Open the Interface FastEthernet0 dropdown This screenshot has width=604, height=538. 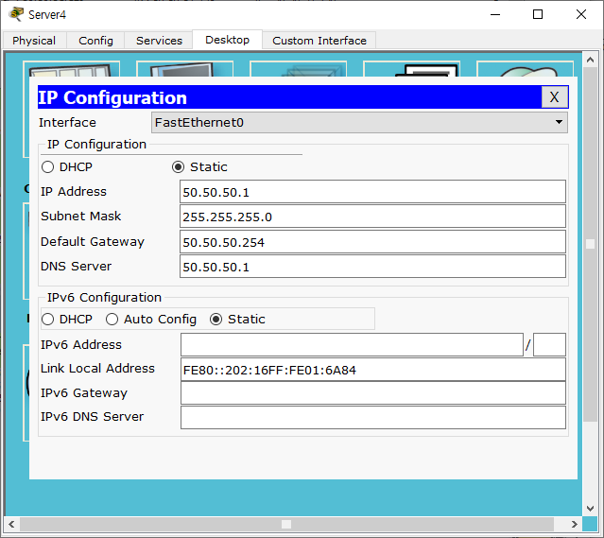point(359,123)
